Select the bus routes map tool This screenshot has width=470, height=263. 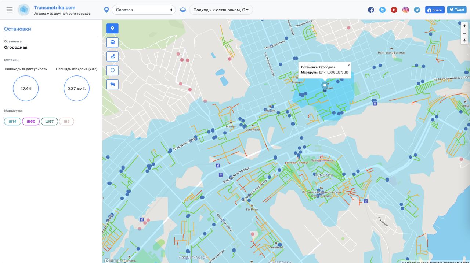[x=112, y=42]
